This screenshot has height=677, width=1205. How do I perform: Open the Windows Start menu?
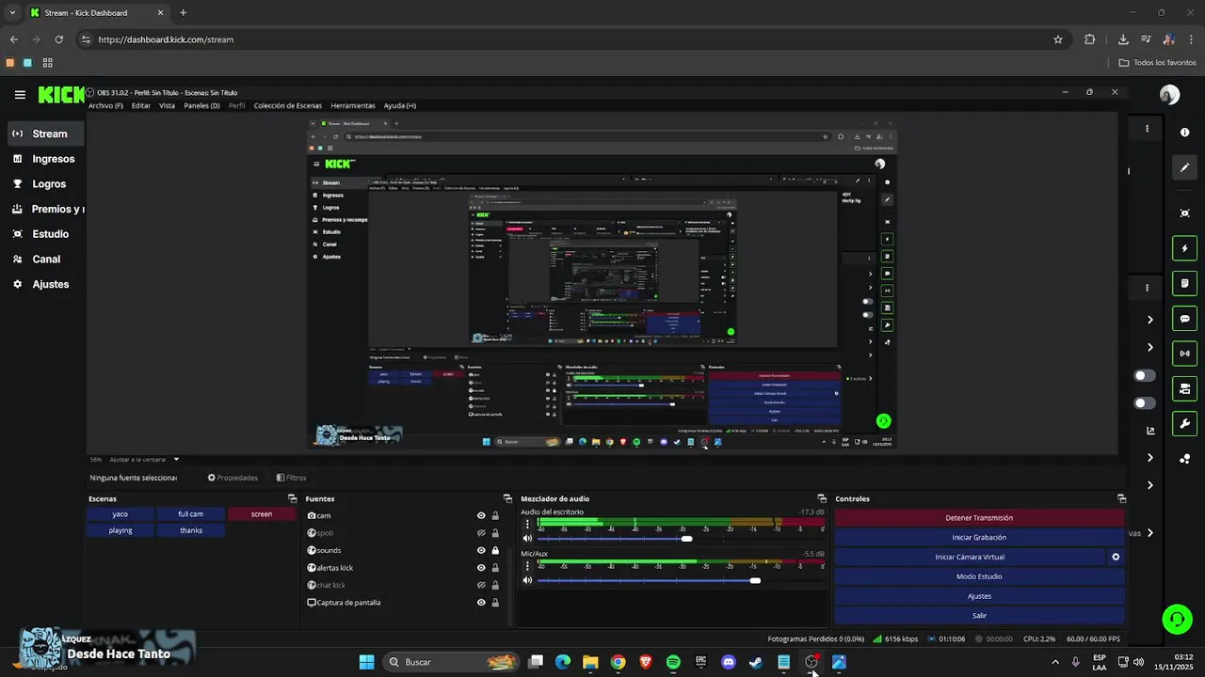click(x=366, y=662)
